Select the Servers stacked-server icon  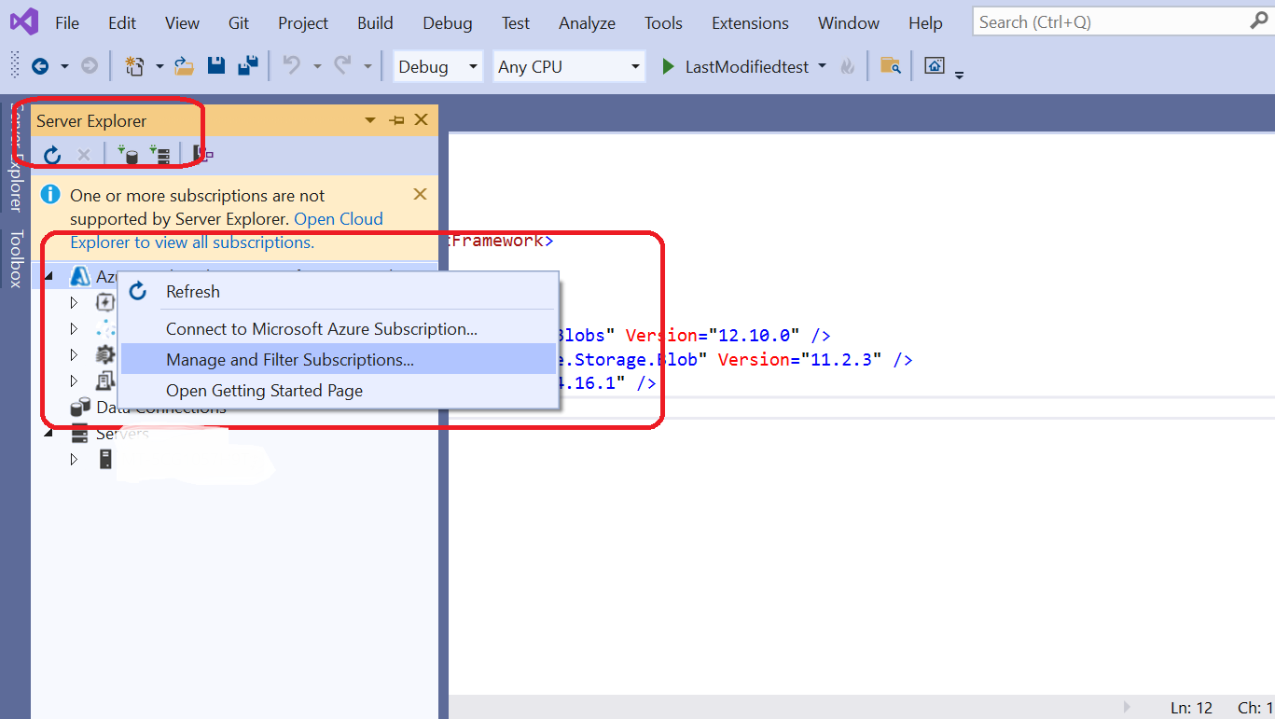click(80, 434)
